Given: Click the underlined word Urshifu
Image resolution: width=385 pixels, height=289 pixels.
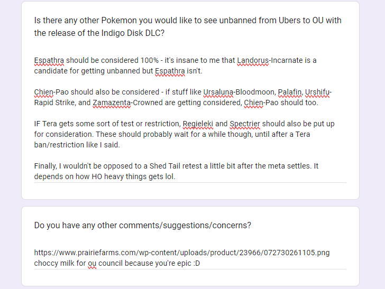Looking at the screenshot, I should 318,92.
